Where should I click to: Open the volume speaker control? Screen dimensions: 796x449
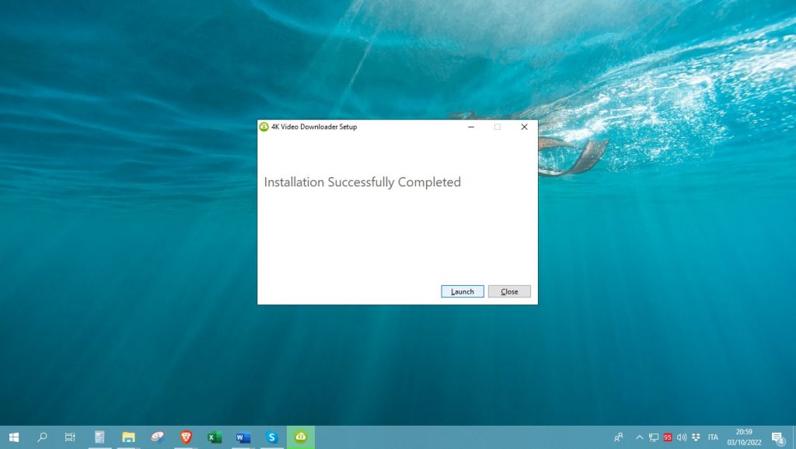pyautogui.click(x=681, y=437)
